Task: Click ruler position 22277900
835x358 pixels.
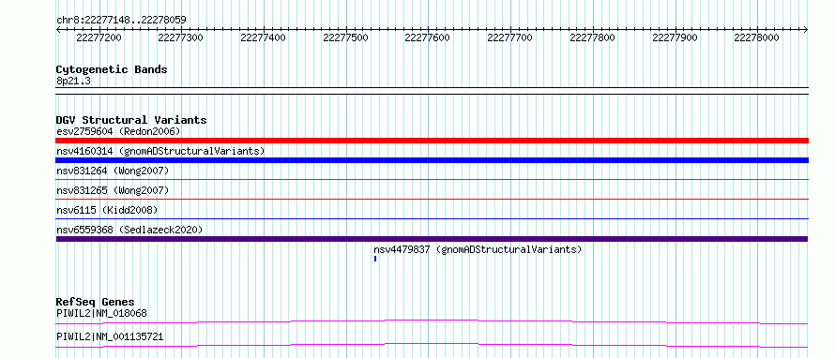Action: (675, 37)
